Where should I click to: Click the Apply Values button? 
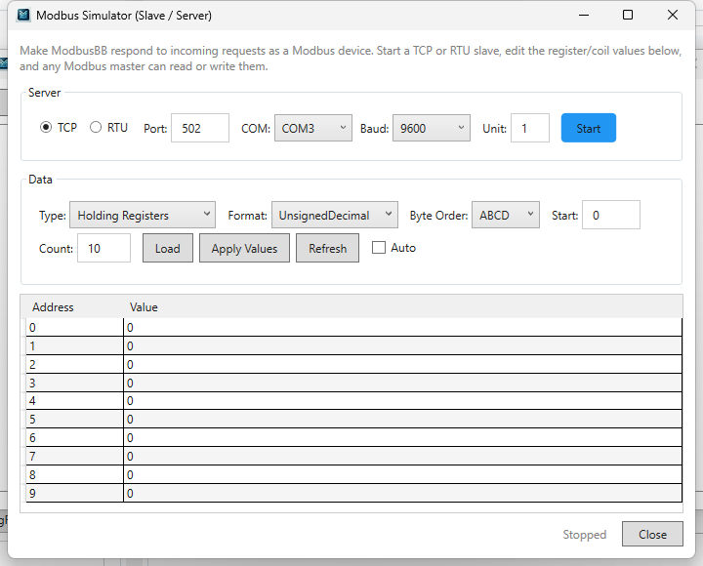coord(244,248)
